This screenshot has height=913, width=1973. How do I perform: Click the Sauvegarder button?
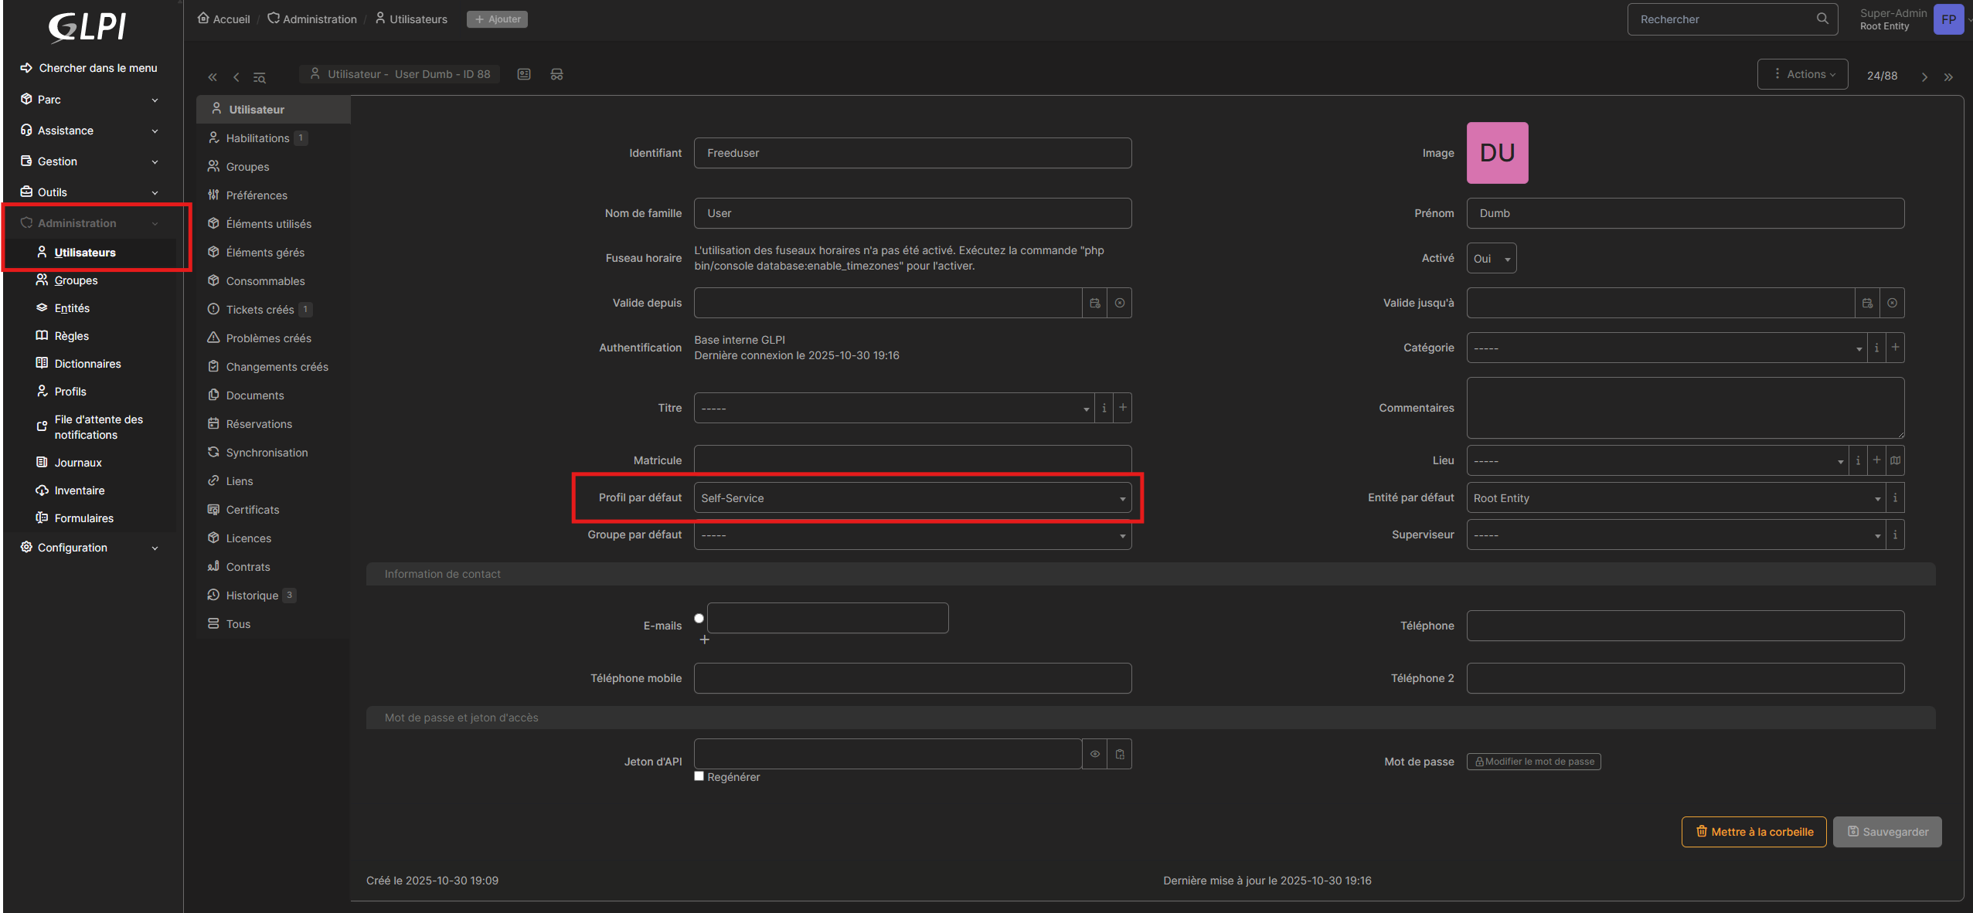[x=1887, y=832]
